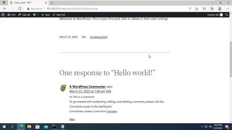Open Microsoft Store from taskbar
This screenshot has width=232, height=130.
pos(37,127)
